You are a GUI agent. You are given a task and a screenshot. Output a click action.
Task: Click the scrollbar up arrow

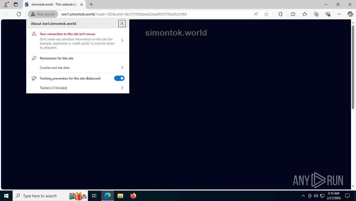coord(353,22)
